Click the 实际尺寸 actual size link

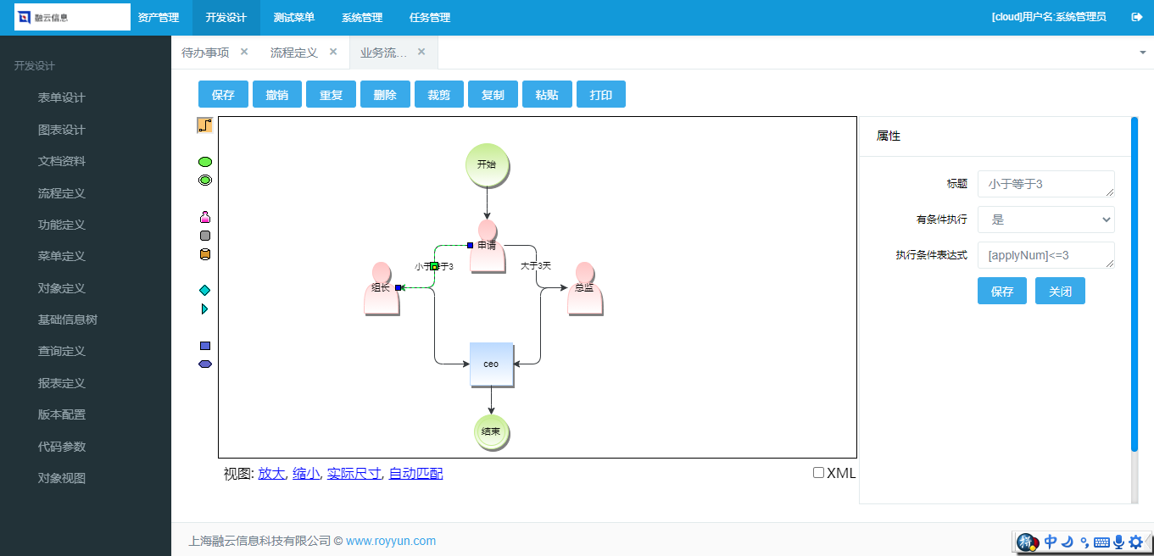[x=354, y=473]
